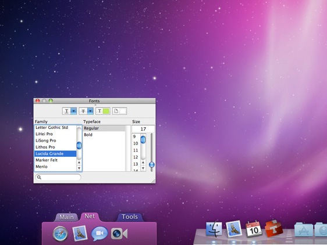327x245 pixels.
Task: Select Lithos Pro font family
Action: tap(55, 147)
